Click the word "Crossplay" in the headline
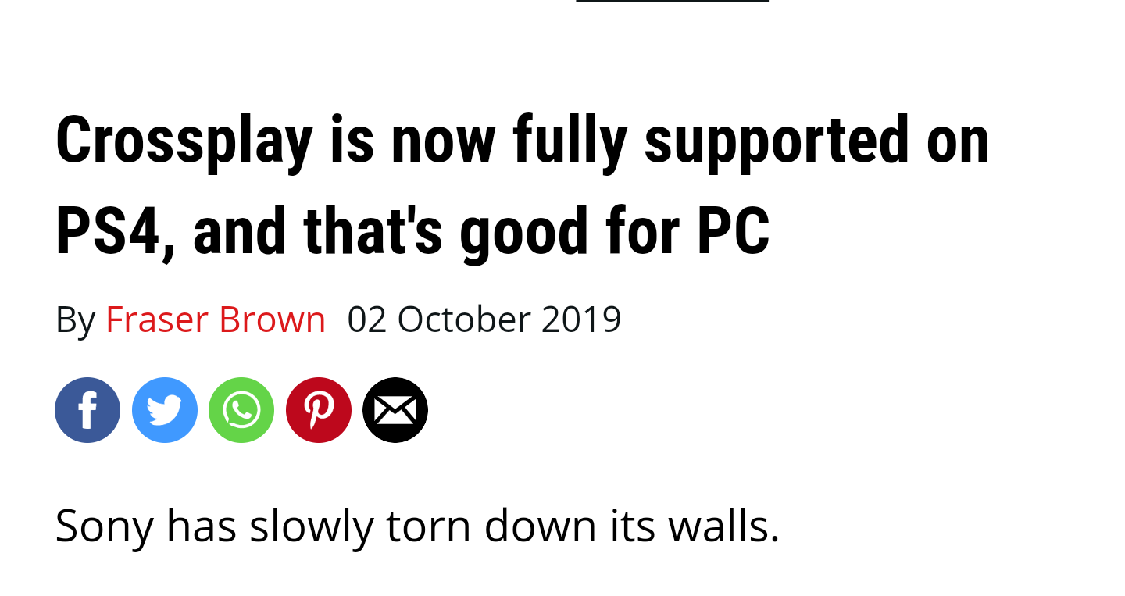This screenshot has height=596, width=1125. coord(184,141)
